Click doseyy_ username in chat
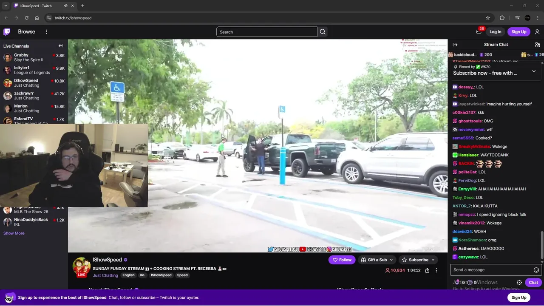 [x=466, y=87]
